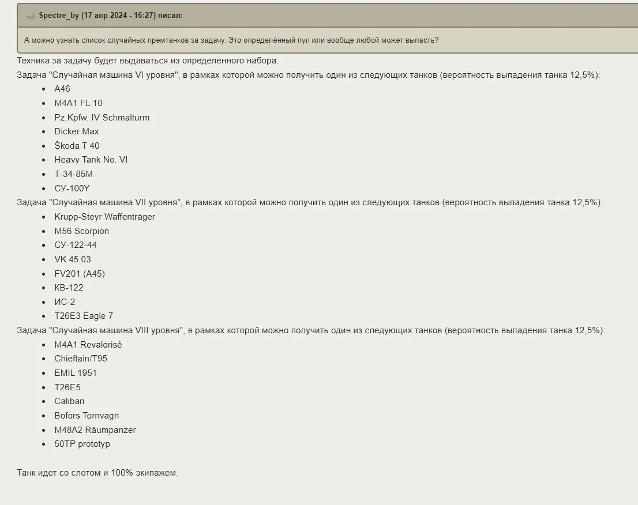Viewport: 638px width, 505px height.
Task: Select the M4A1 FL 10 entry
Action: [x=78, y=103]
